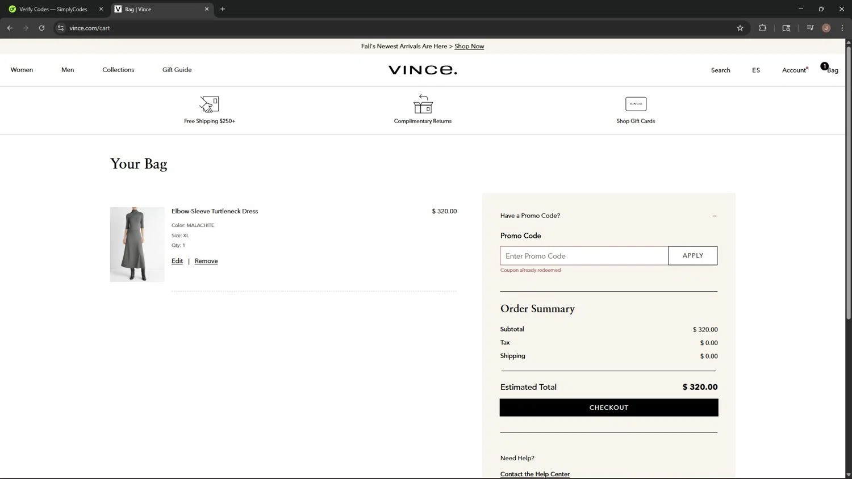Click the 'Your Bag' heading
Viewport: 852px width, 479px height.
coord(139,164)
